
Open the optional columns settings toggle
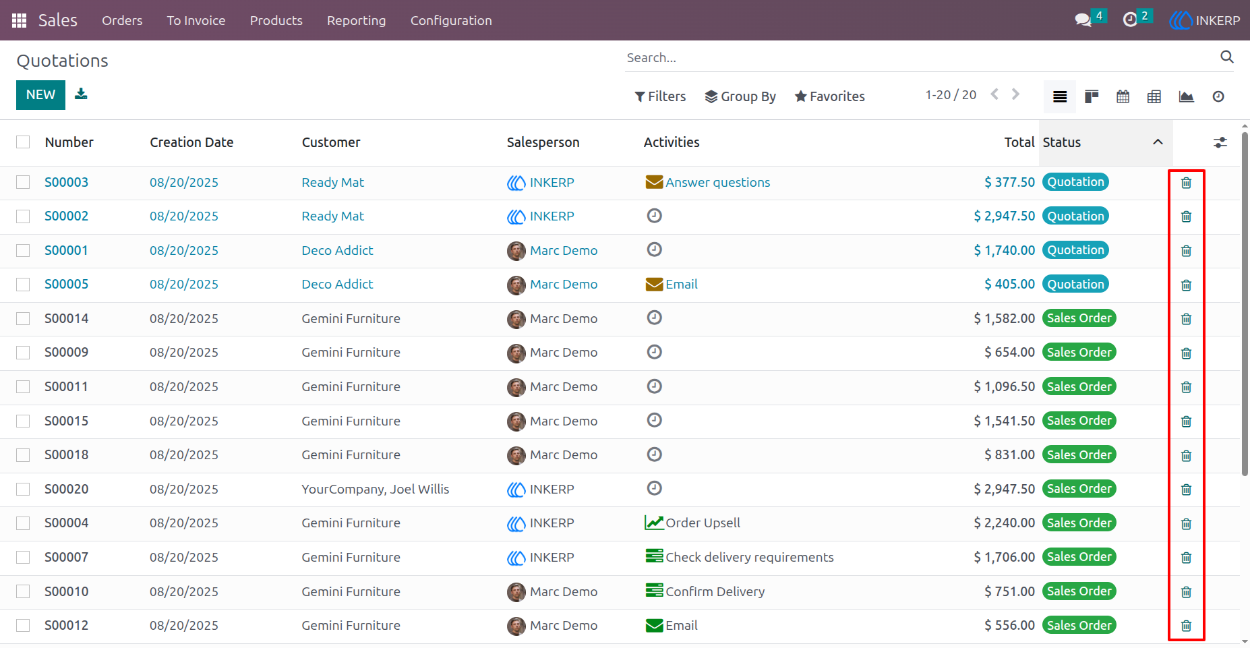1220,142
